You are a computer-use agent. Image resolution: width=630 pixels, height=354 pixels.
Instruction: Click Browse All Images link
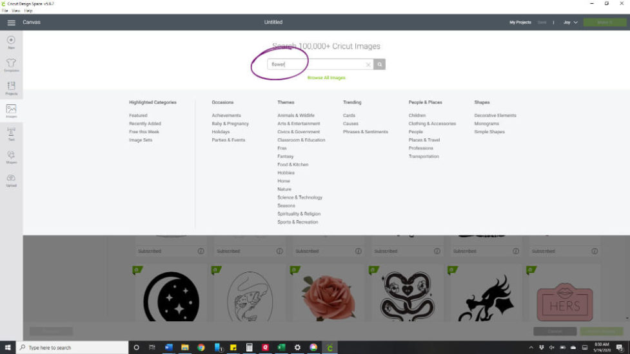tap(326, 78)
